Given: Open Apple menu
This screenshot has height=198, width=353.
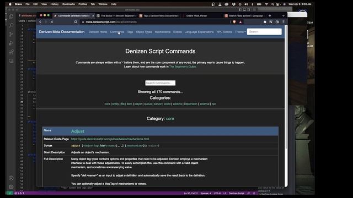Looking at the screenshot, I should pos(10,4).
